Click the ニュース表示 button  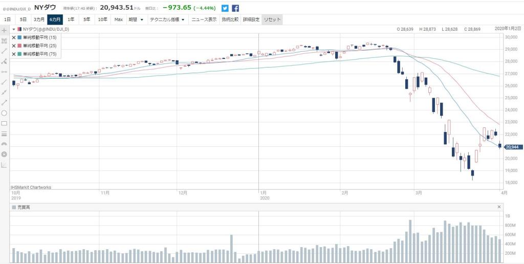click(204, 19)
